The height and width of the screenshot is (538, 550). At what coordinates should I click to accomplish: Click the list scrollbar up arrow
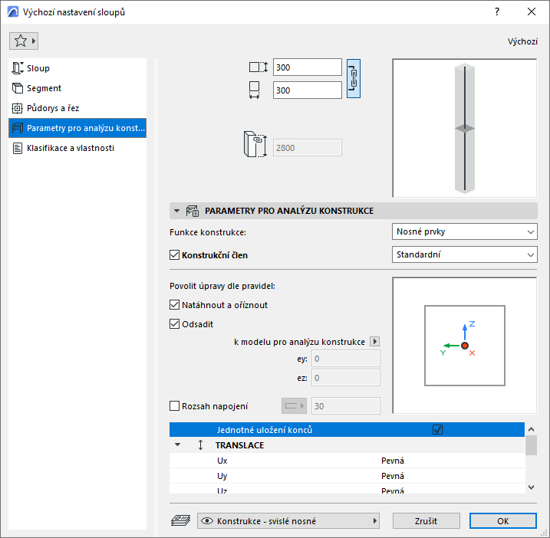click(531, 429)
